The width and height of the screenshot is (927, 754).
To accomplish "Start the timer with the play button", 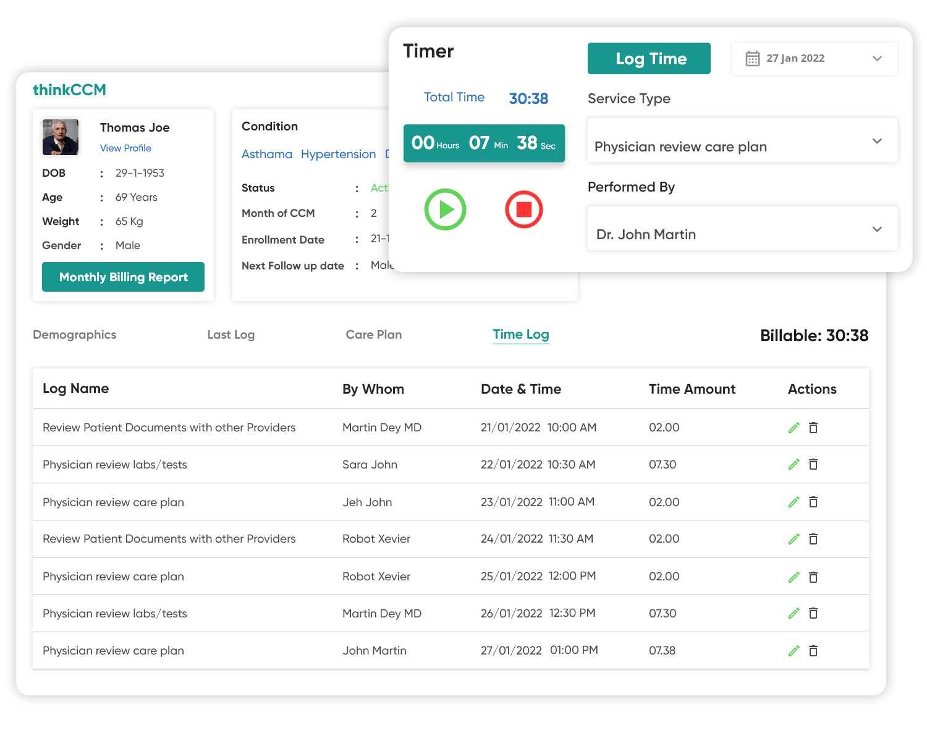I will (x=445, y=210).
